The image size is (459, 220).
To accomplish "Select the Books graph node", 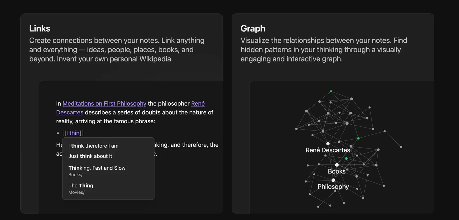I will 337,165.
